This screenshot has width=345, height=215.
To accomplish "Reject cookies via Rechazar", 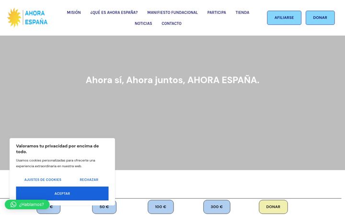I will tap(89, 180).
